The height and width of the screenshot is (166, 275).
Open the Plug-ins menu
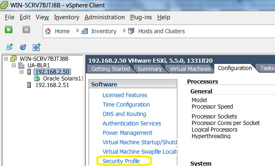tap(141, 17)
